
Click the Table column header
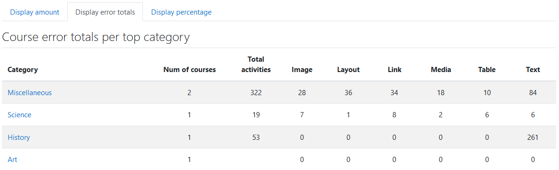pyautogui.click(x=487, y=70)
